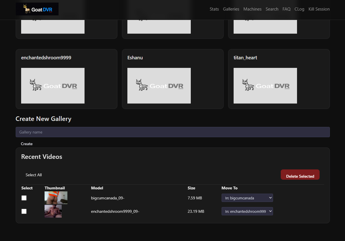Open Move To dropdown for enchantedshroom9999_09-

[247, 211]
